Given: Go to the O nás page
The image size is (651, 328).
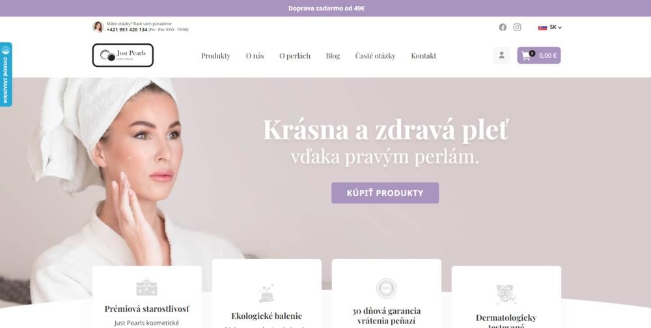Looking at the screenshot, I should (x=255, y=55).
